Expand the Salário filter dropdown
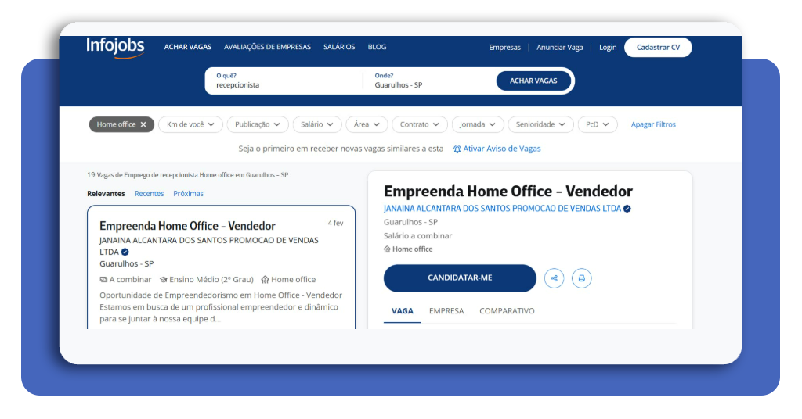Viewport: 802px width, 419px height. (x=317, y=124)
